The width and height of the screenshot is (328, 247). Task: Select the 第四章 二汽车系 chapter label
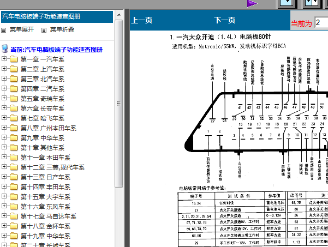[43, 89]
